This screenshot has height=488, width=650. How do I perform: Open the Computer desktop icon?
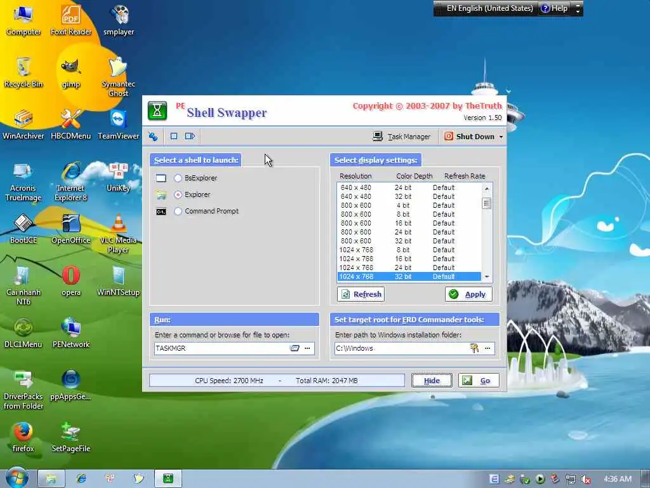point(23,20)
